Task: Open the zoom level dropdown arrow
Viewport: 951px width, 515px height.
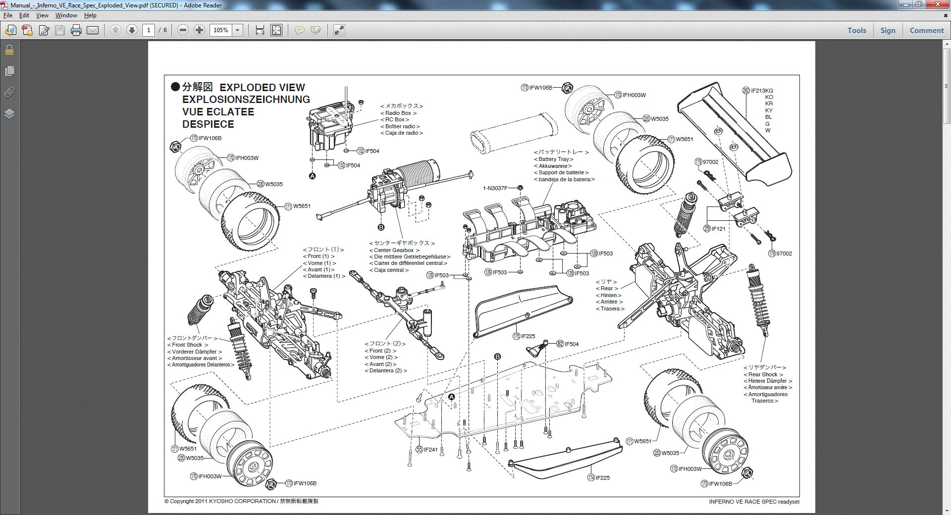Action: 238,30
